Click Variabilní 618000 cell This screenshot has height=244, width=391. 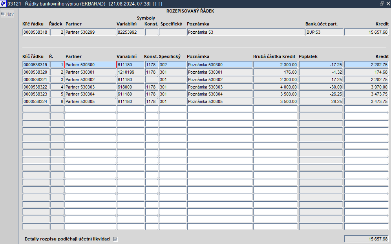tap(130, 87)
